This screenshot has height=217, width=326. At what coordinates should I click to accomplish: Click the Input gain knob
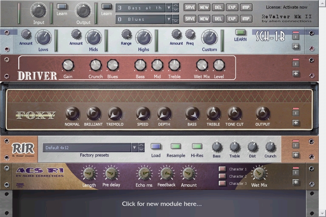[x=39, y=11]
